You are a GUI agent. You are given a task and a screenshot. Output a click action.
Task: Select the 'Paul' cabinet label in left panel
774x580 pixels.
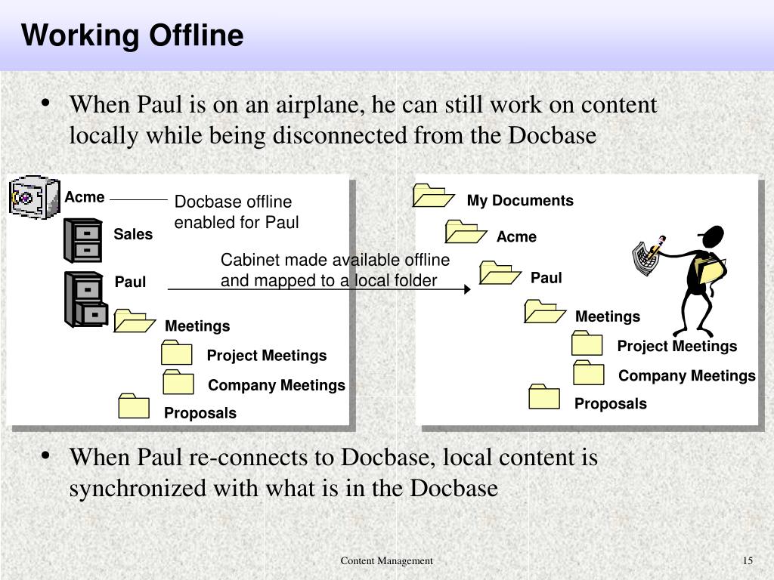[130, 282]
